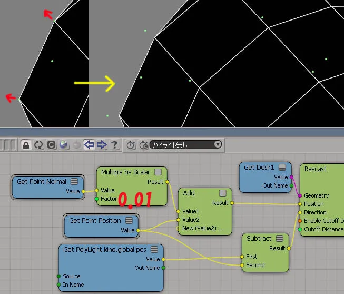
Task: Click the second stopwatch icon with C
Action: tap(143, 145)
